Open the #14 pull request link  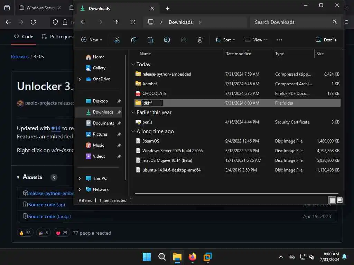pos(56,128)
